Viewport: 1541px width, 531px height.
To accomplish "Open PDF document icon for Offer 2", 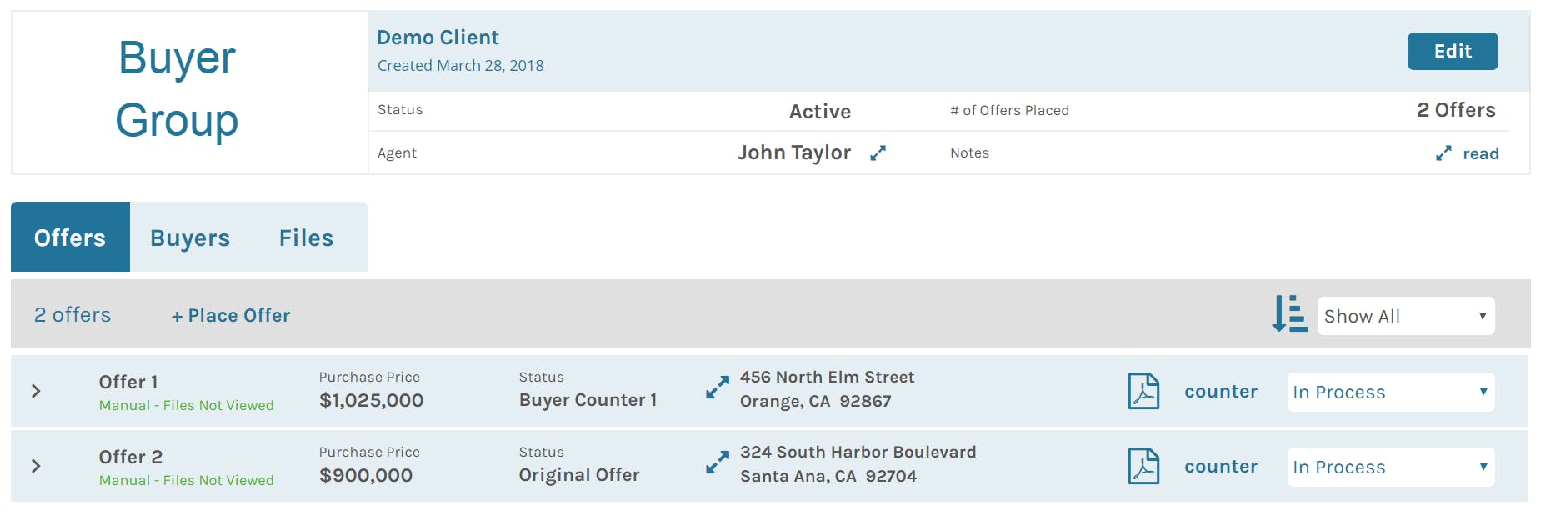I will (x=1143, y=466).
